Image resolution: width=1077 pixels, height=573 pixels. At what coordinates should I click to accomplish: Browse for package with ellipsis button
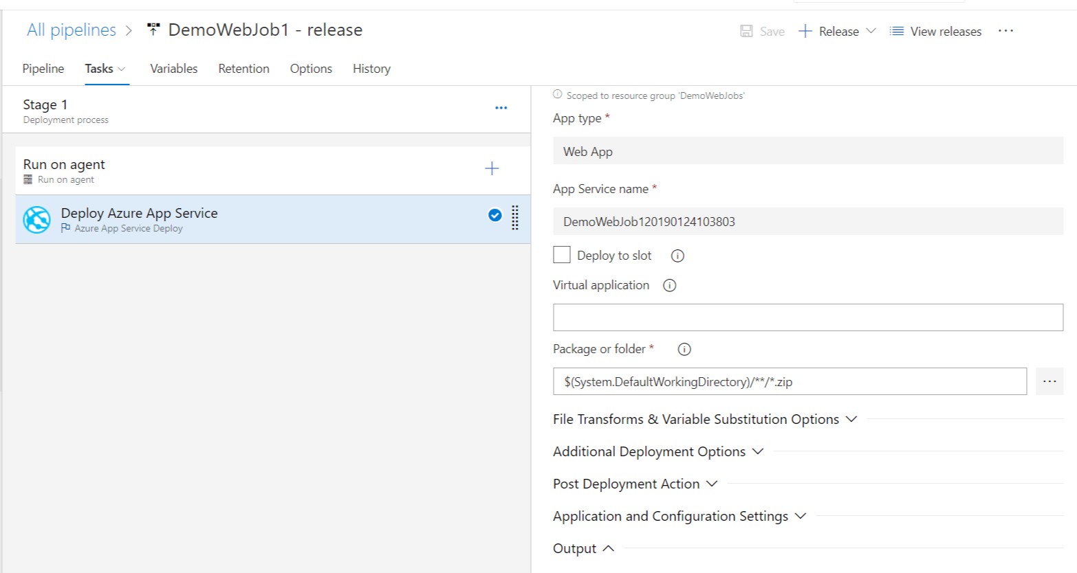coord(1049,381)
